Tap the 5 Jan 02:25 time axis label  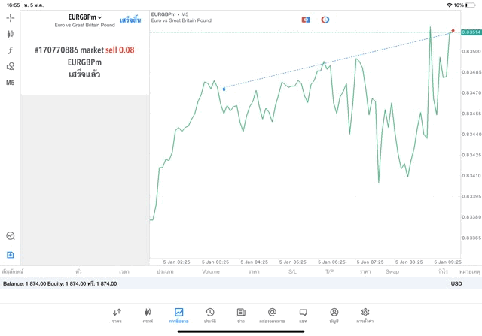tap(176, 262)
